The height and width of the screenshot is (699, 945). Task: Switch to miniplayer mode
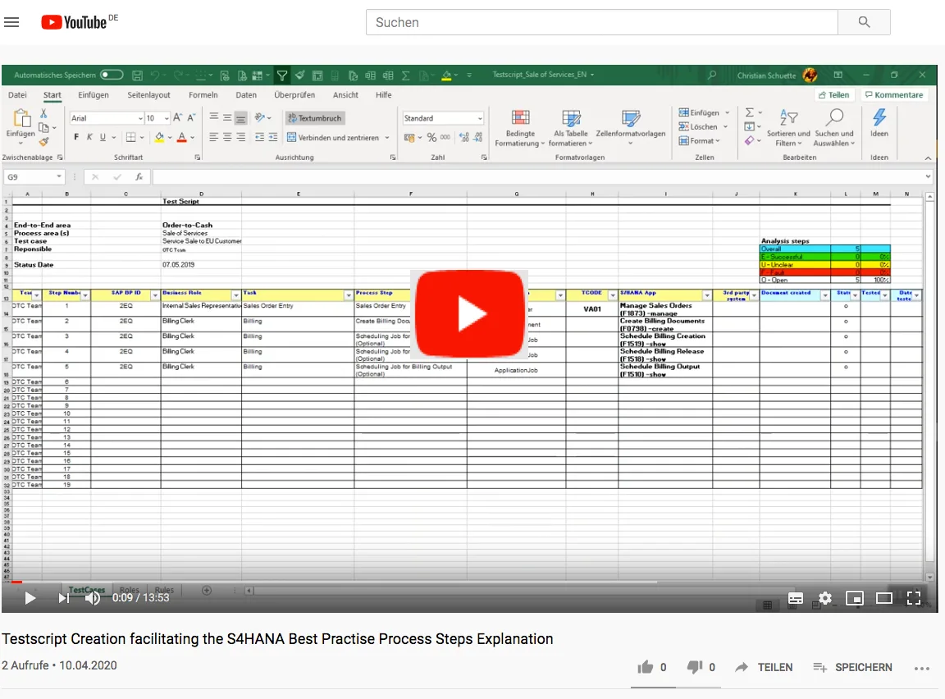tap(855, 598)
